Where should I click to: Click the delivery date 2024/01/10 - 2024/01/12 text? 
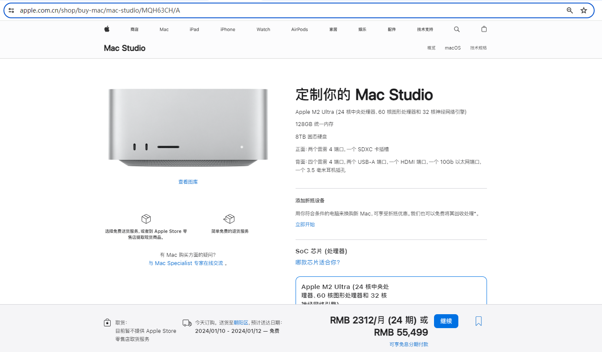[227, 331]
